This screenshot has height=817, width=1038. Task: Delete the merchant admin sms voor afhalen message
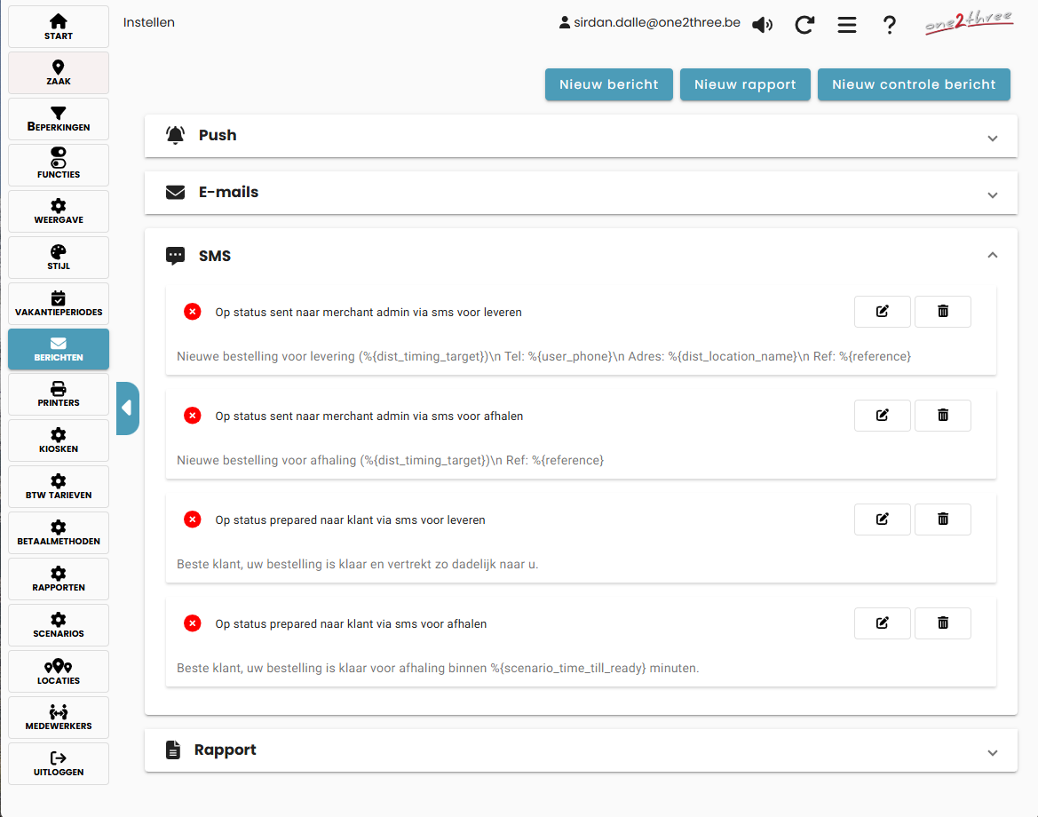click(x=942, y=416)
